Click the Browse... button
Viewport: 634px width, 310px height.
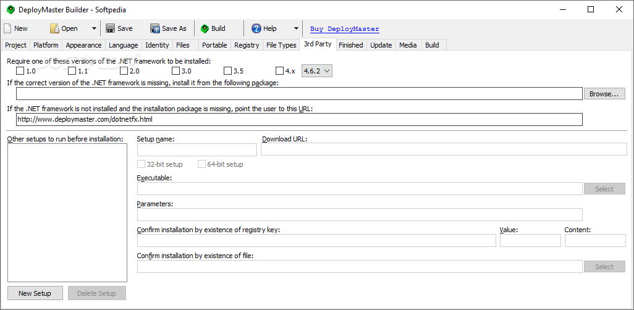604,94
